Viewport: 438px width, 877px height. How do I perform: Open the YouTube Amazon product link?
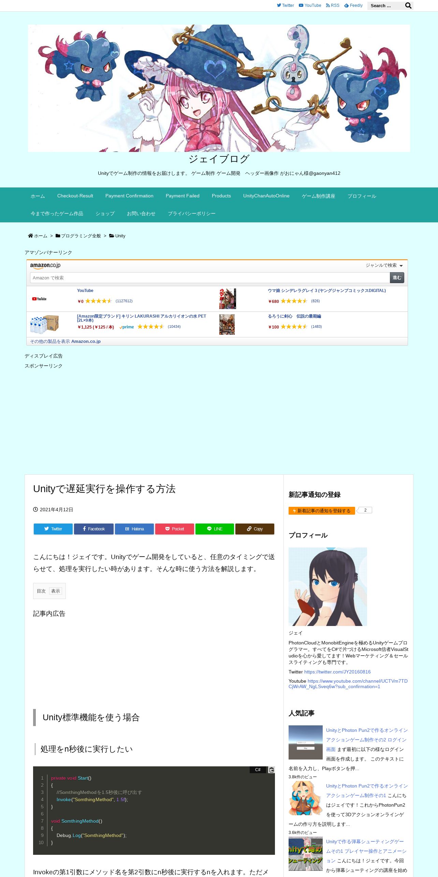tap(85, 291)
